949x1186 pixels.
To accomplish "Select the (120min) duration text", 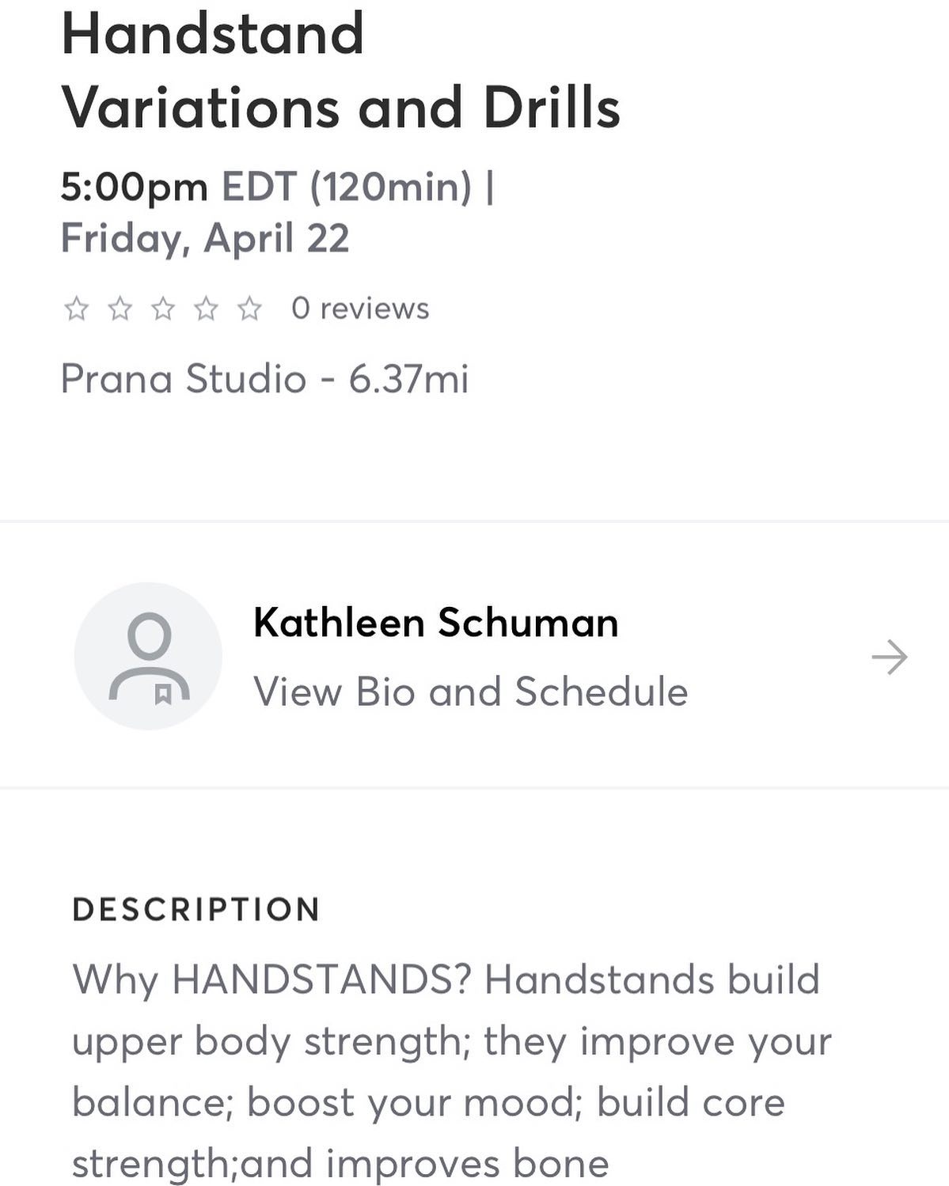I will [390, 188].
